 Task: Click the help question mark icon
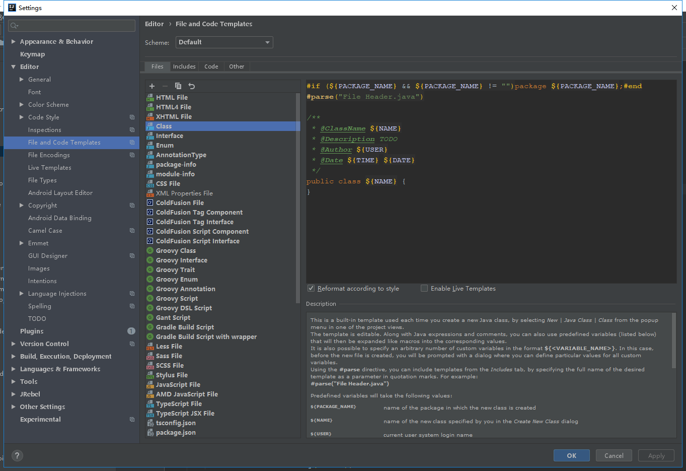click(17, 456)
